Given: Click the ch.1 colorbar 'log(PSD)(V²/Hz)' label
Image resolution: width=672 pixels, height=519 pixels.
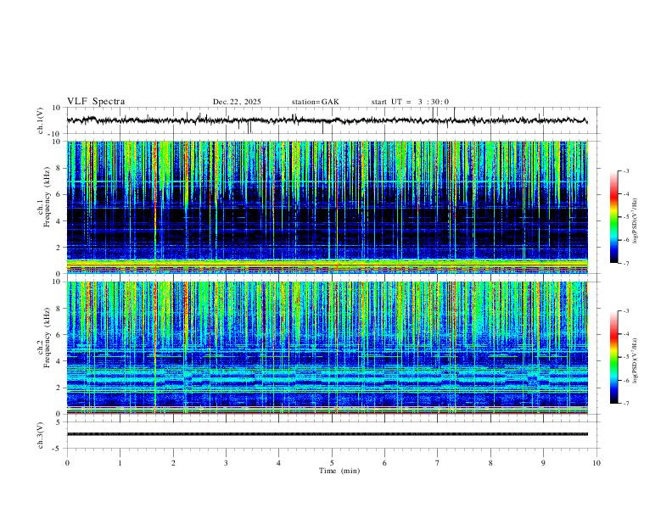Looking at the screenshot, I should (x=636, y=220).
